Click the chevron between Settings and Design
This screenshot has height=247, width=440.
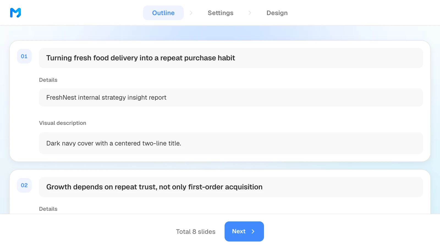(x=250, y=13)
